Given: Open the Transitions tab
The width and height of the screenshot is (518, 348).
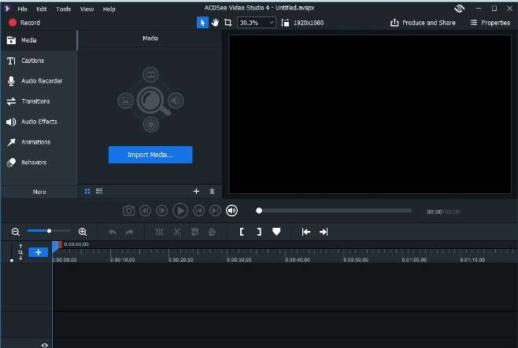Looking at the screenshot, I should [x=39, y=101].
